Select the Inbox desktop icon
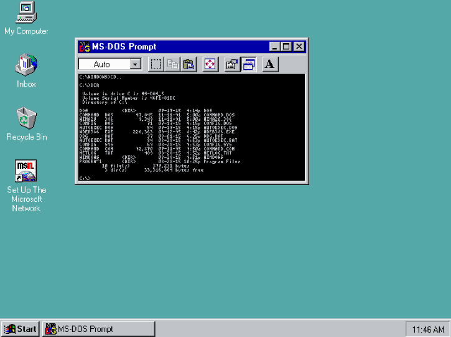451x337 pixels. (x=26, y=70)
